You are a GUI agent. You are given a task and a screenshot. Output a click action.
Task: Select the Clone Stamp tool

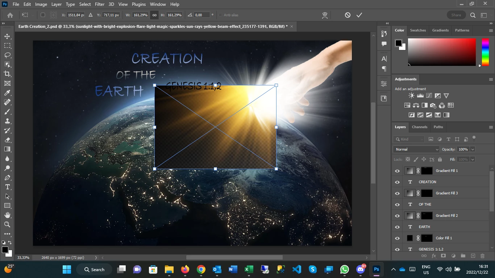(x=7, y=121)
